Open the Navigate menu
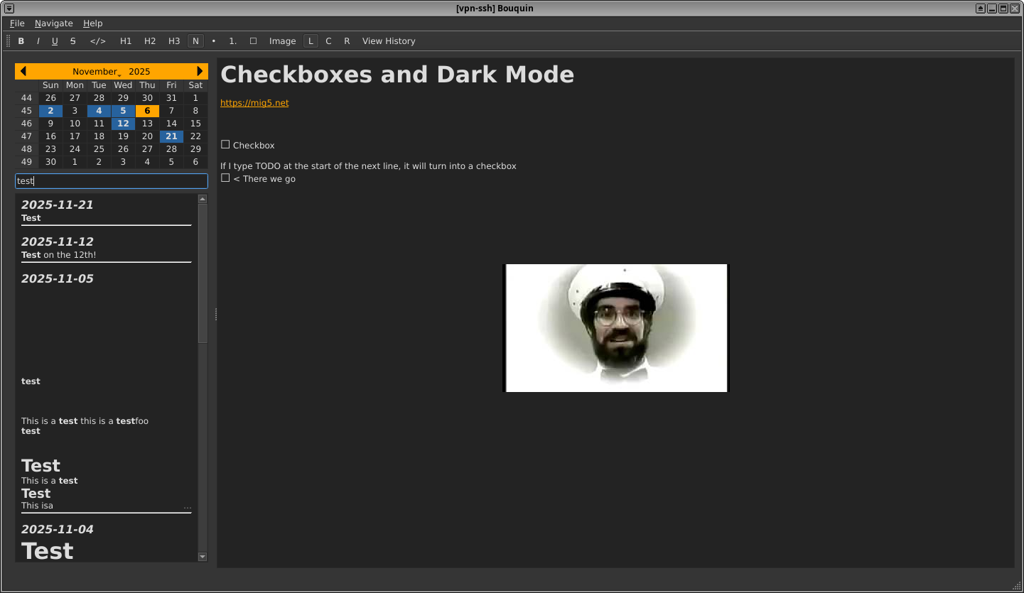 tap(53, 23)
